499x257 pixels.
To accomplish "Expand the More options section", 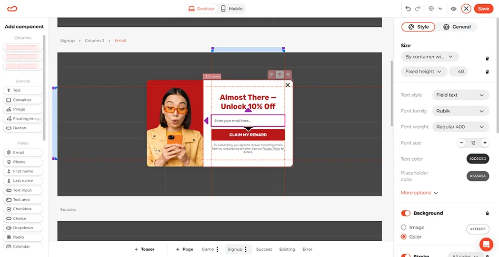I will coord(419,193).
